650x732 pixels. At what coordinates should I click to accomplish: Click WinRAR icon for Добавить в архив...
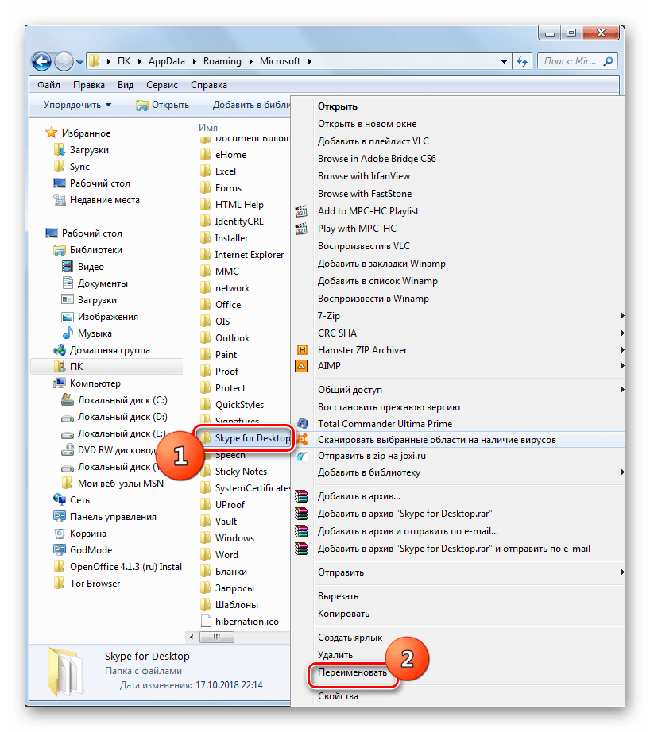tap(301, 496)
